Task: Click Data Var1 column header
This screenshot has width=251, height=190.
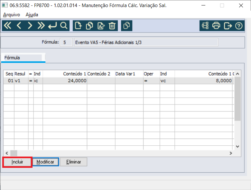Action: tap(129, 74)
